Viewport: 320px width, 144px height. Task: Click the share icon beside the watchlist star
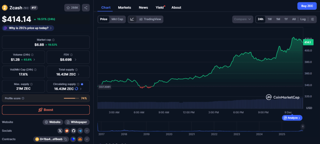point(86,7)
